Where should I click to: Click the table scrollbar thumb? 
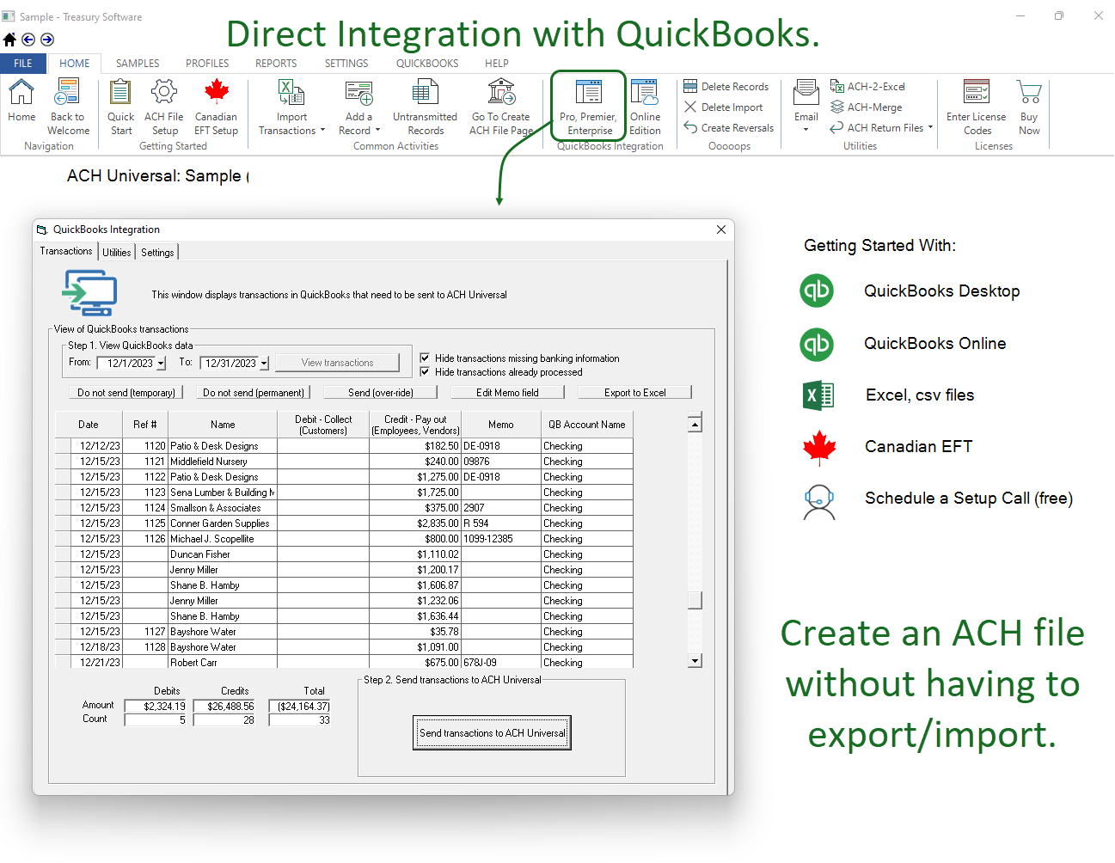695,600
